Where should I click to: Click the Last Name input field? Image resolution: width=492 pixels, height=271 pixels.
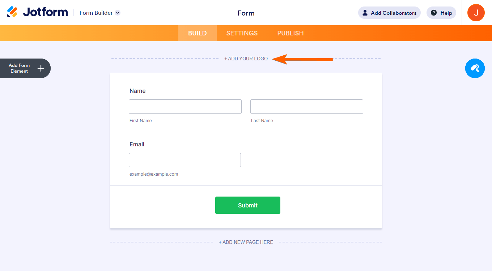click(x=307, y=107)
